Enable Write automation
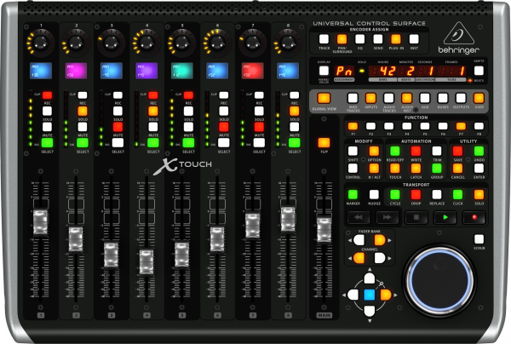Image resolution: width=511 pixels, height=344 pixels. coord(416,151)
